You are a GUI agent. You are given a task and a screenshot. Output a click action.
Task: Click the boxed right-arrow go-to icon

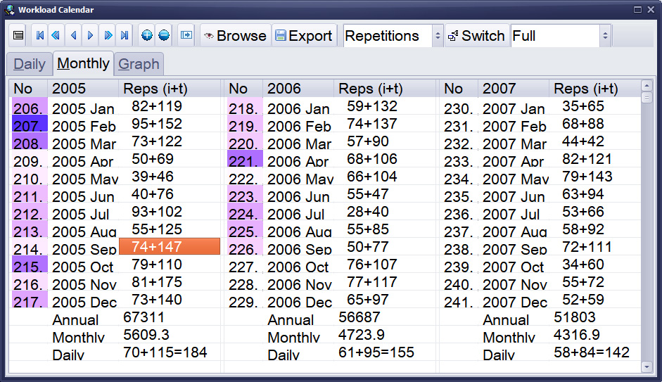186,36
